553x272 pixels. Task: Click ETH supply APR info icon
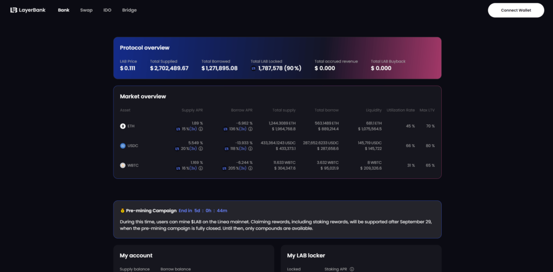[x=201, y=129]
